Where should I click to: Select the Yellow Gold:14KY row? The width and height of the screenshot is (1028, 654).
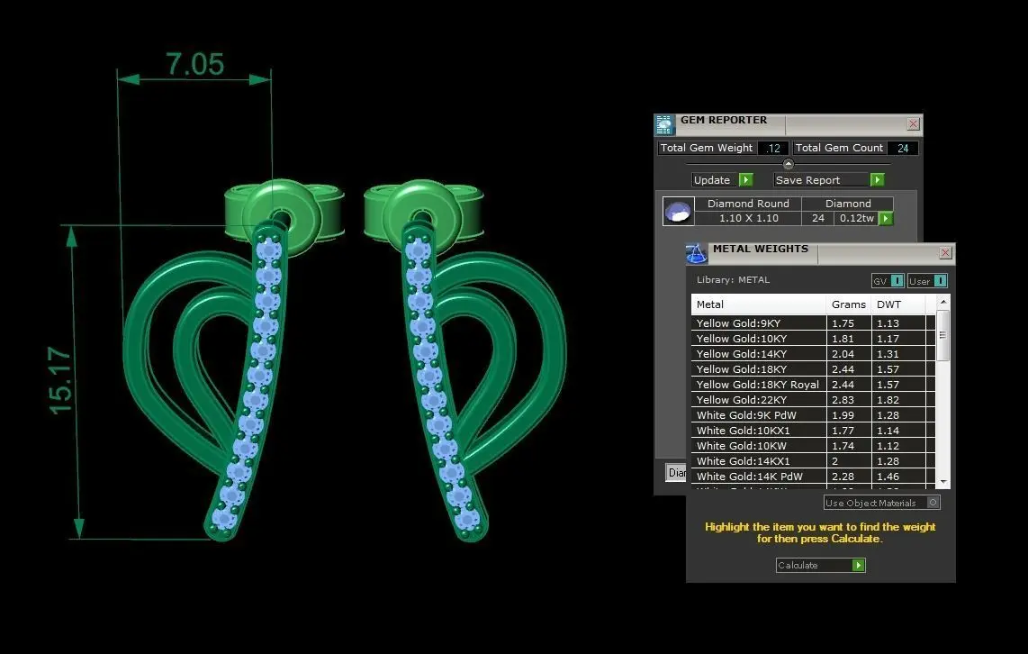(813, 354)
